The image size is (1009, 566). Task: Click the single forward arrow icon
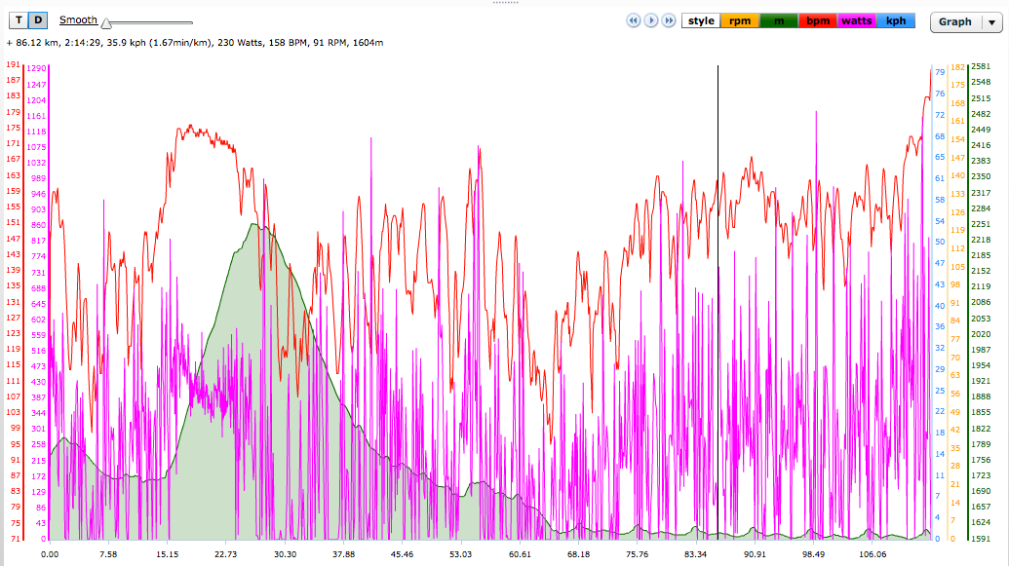652,20
